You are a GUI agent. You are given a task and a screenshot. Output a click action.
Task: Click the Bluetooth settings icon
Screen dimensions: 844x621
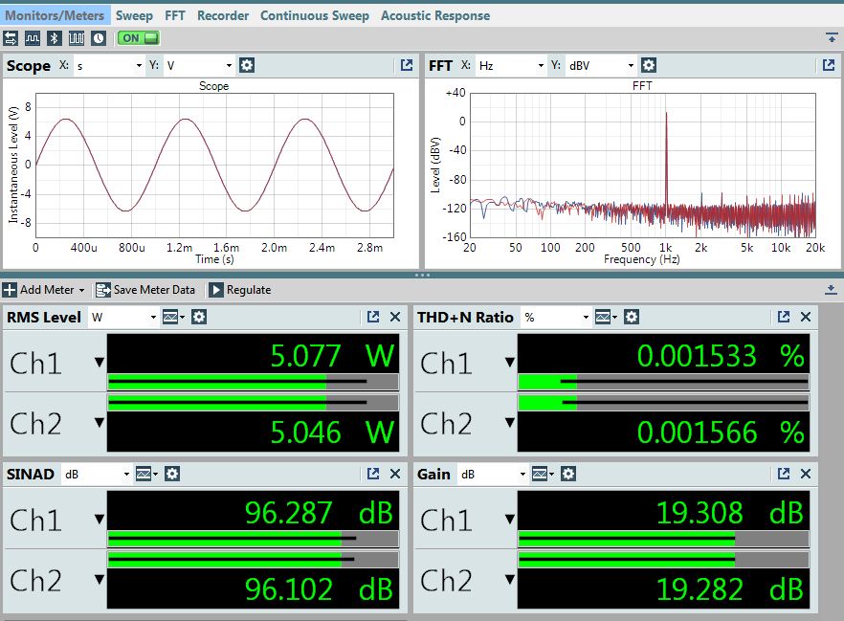pyautogui.click(x=54, y=38)
